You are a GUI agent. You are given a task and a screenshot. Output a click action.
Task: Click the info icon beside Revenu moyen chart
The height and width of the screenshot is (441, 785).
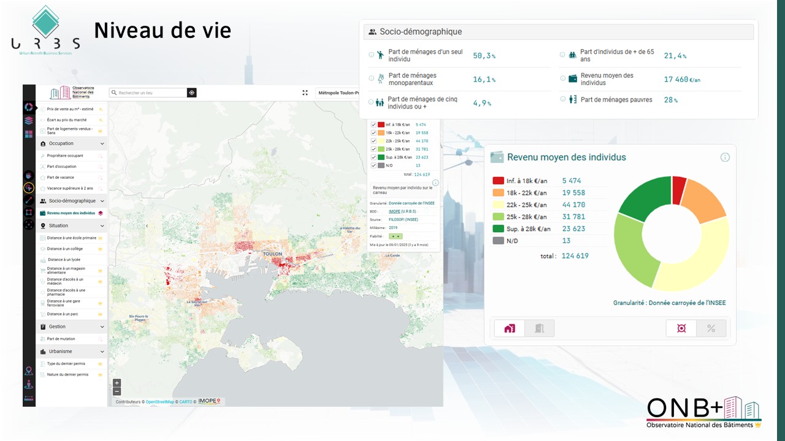pos(725,157)
